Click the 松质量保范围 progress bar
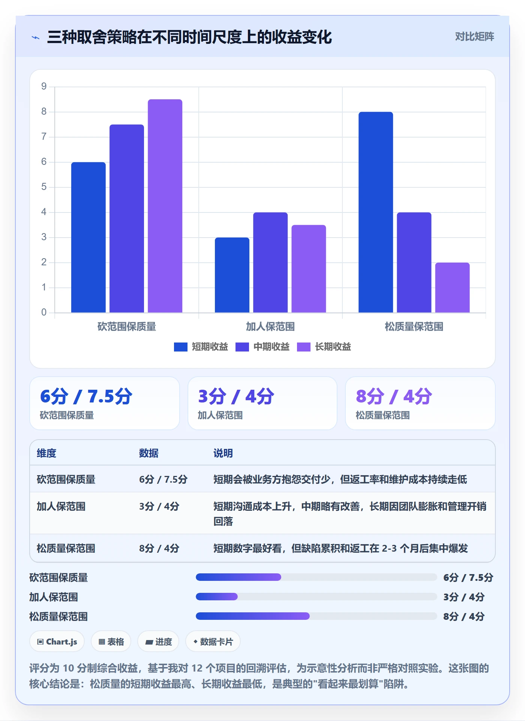 click(316, 616)
